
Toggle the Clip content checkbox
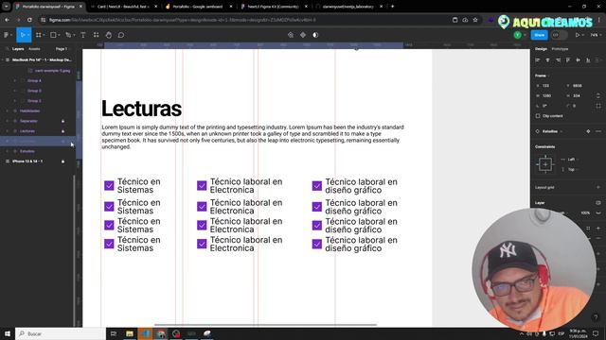538,116
